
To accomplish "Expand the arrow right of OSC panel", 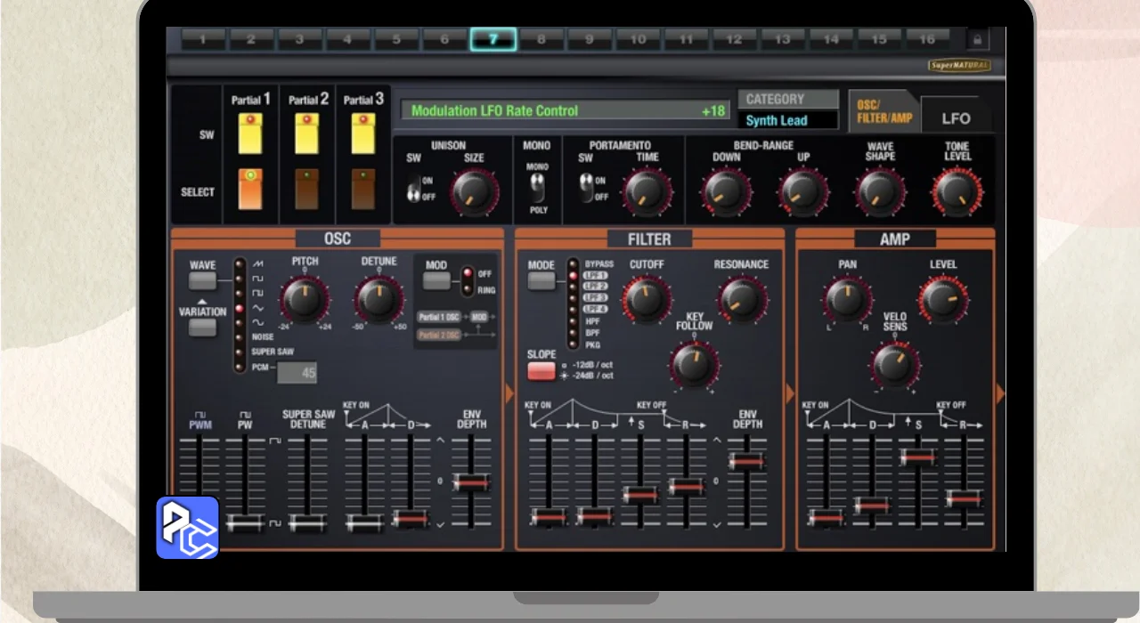I will (x=510, y=393).
